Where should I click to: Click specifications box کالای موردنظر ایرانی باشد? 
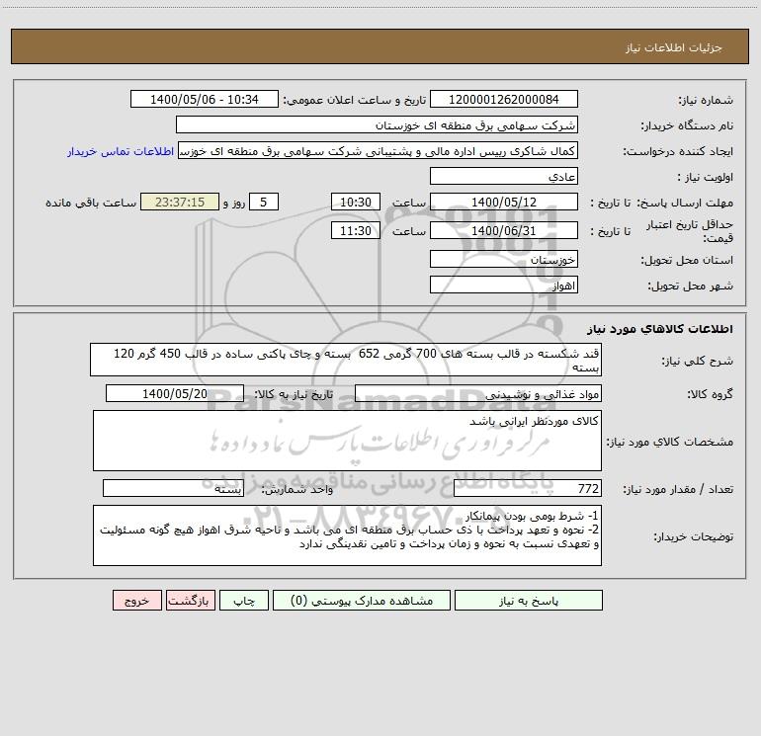(347, 441)
